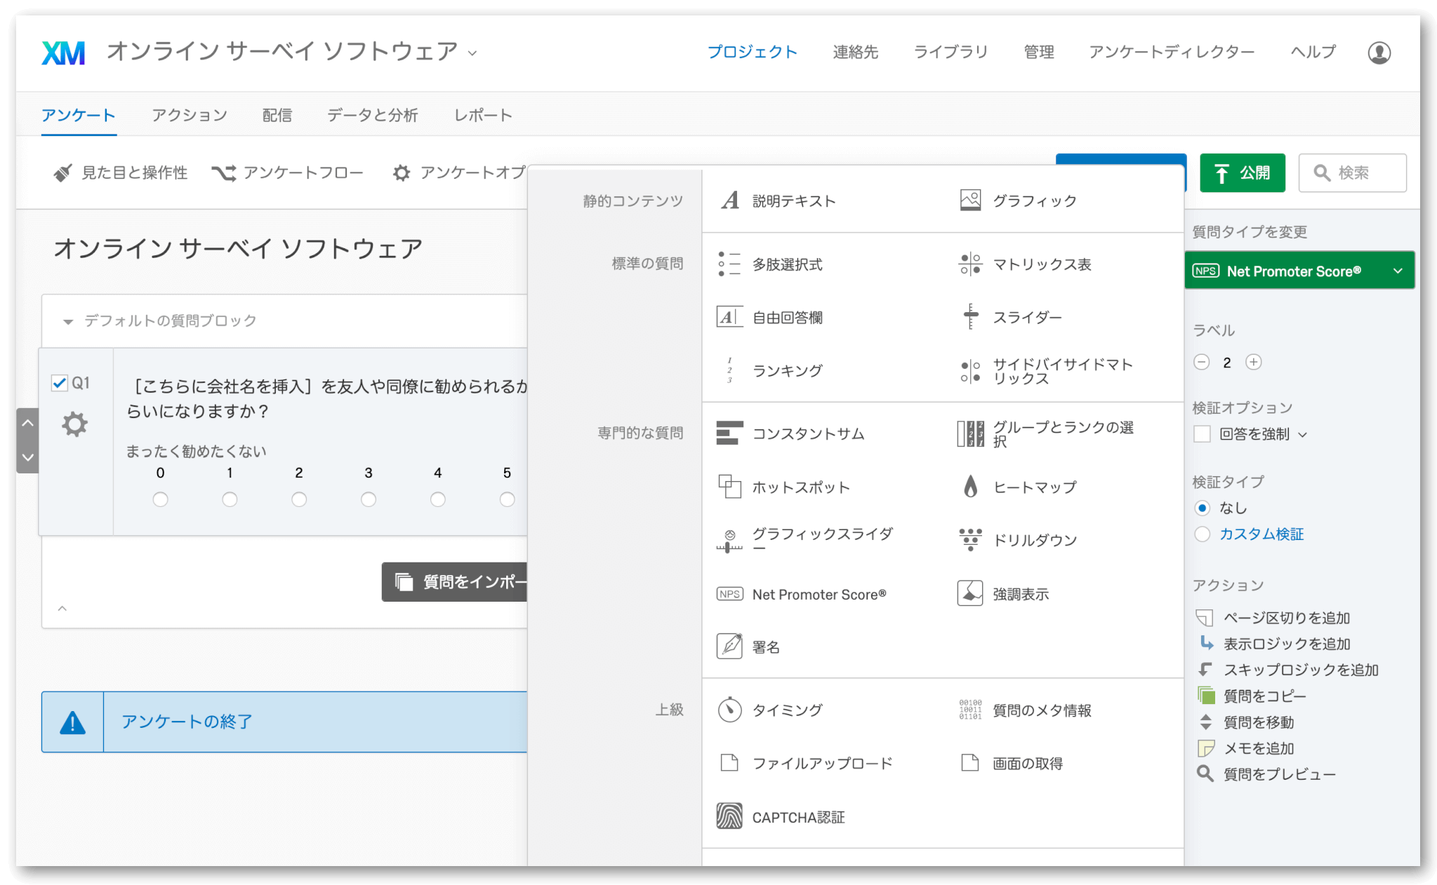The image size is (1437, 885).
Task: Switch to the 配信 tab
Action: click(x=277, y=115)
